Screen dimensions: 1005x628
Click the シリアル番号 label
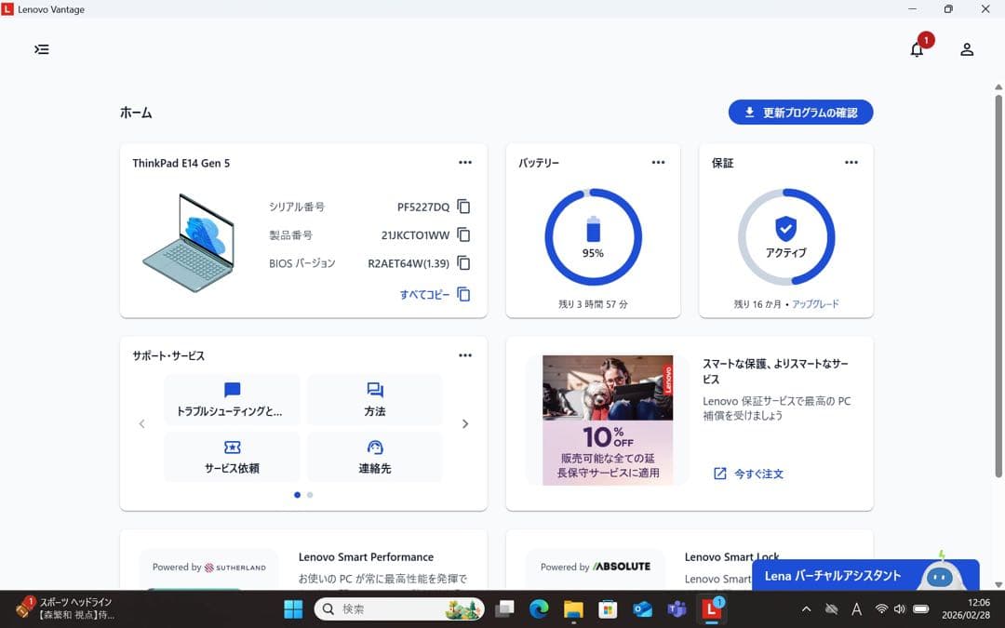297,207
